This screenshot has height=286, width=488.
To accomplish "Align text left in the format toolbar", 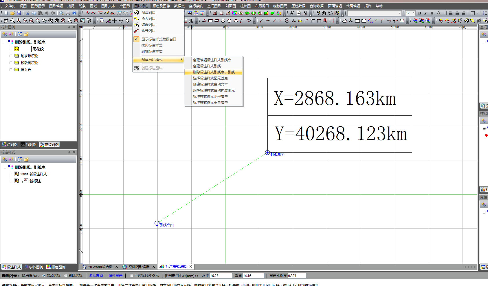I will coord(451,13).
